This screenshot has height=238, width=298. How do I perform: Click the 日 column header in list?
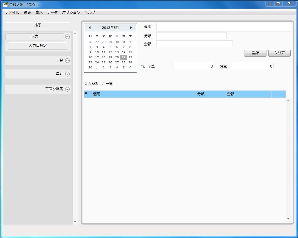[88, 94]
